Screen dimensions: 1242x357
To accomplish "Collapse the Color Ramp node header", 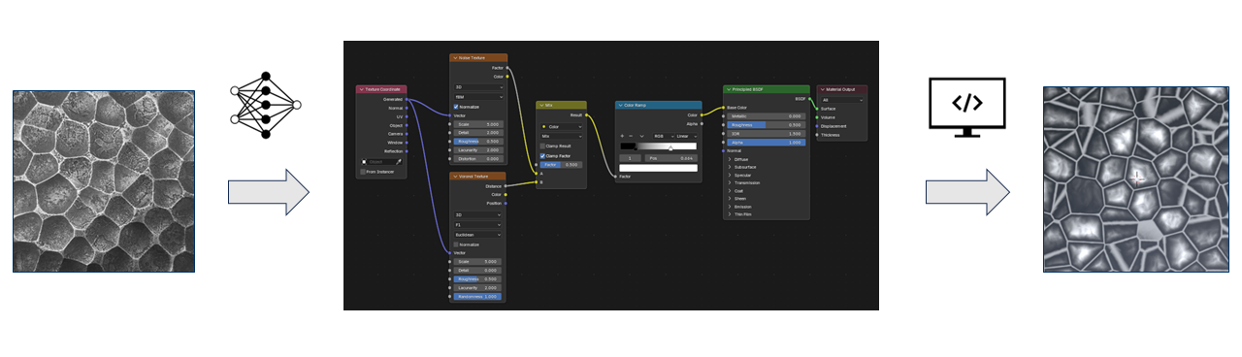I will (x=621, y=105).
